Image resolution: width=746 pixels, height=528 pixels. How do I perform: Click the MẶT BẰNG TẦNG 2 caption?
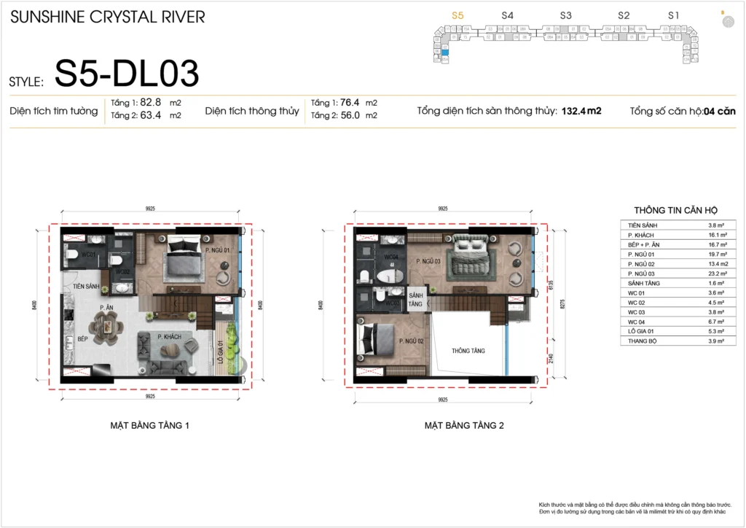click(463, 425)
